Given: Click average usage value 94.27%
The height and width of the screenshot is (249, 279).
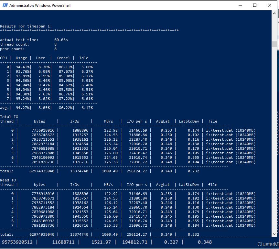Looking at the screenshot, I should tap(23, 108).
